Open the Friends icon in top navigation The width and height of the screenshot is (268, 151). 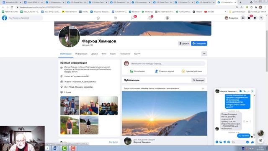[x=116, y=18]
